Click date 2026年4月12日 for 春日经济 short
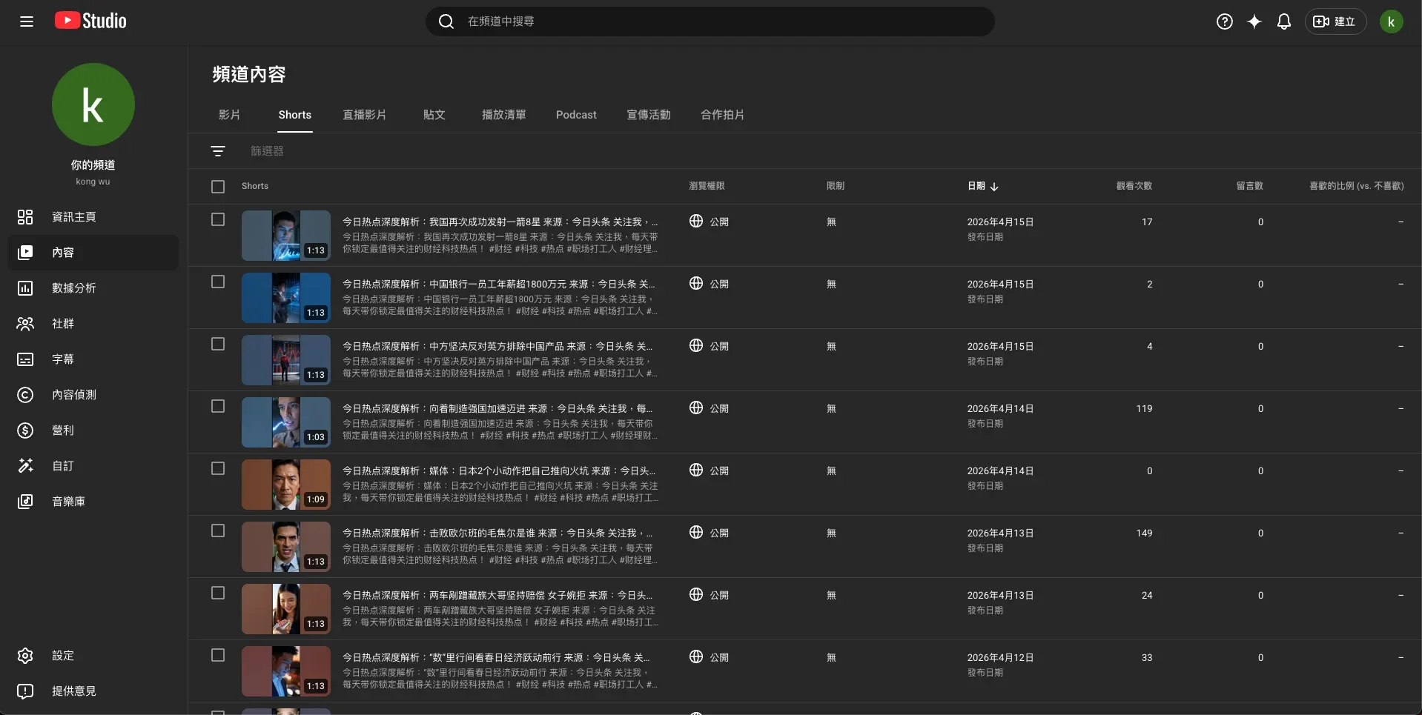Screen dimensions: 1422x715 click(1000, 657)
